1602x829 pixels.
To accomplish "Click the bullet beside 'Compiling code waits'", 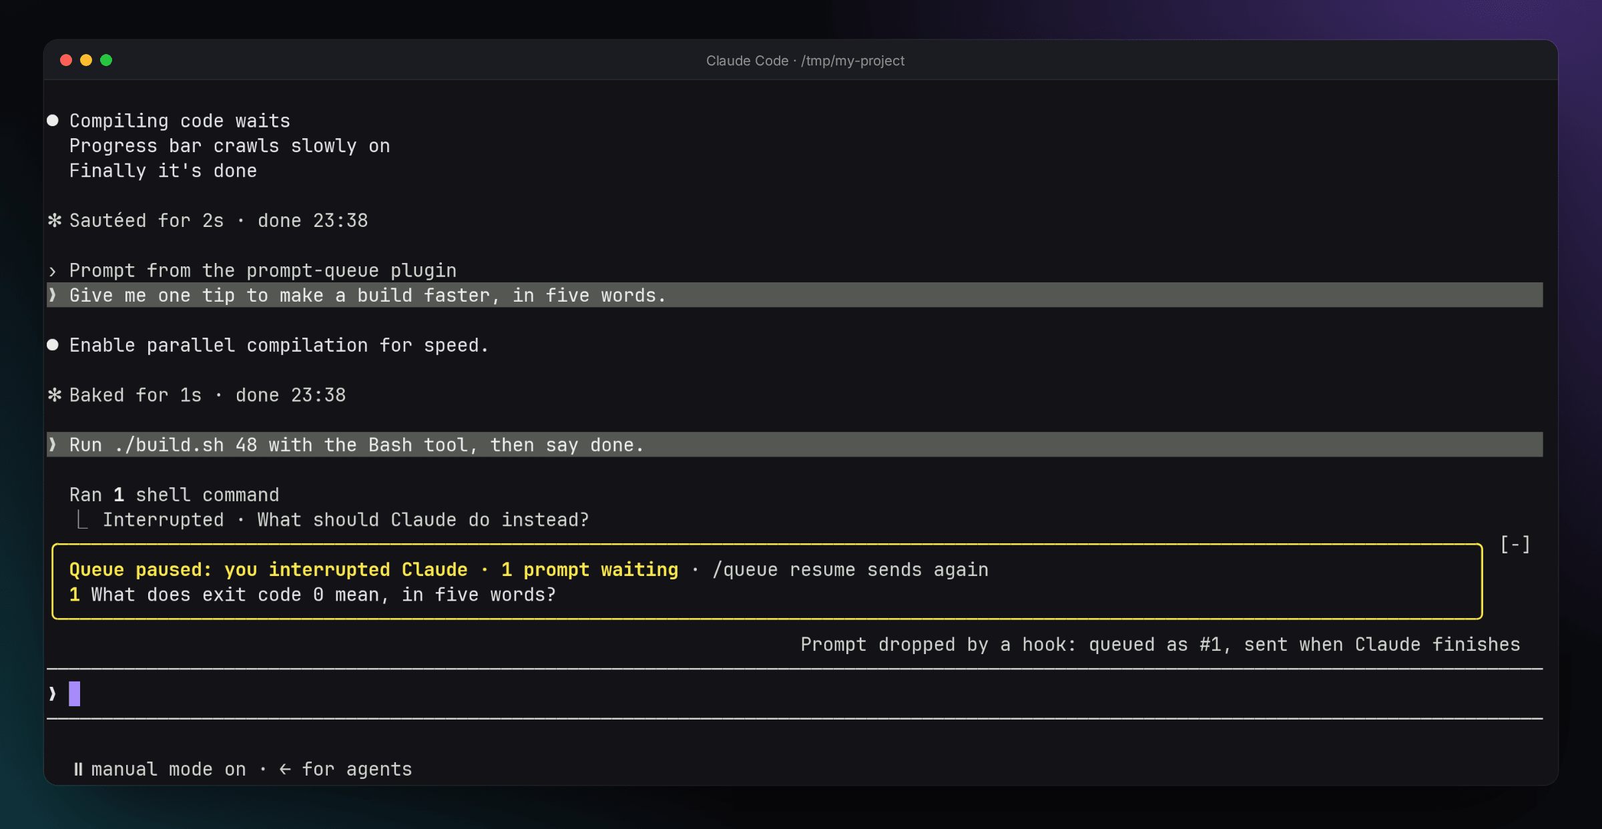I will [53, 121].
